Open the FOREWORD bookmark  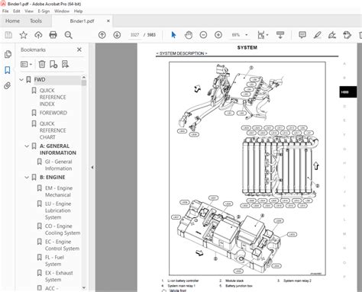53,113
